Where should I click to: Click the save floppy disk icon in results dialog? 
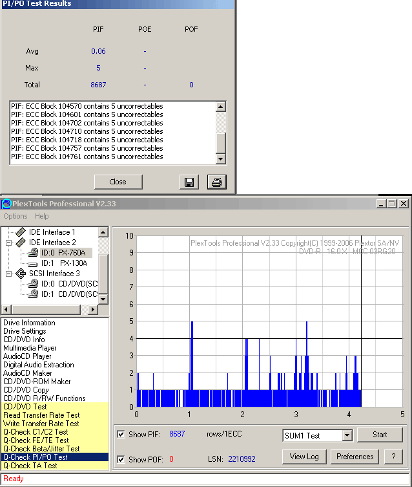pos(189,182)
